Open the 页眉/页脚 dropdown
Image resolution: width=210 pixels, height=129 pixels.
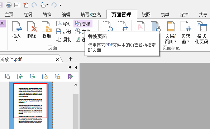[x=171, y=33]
